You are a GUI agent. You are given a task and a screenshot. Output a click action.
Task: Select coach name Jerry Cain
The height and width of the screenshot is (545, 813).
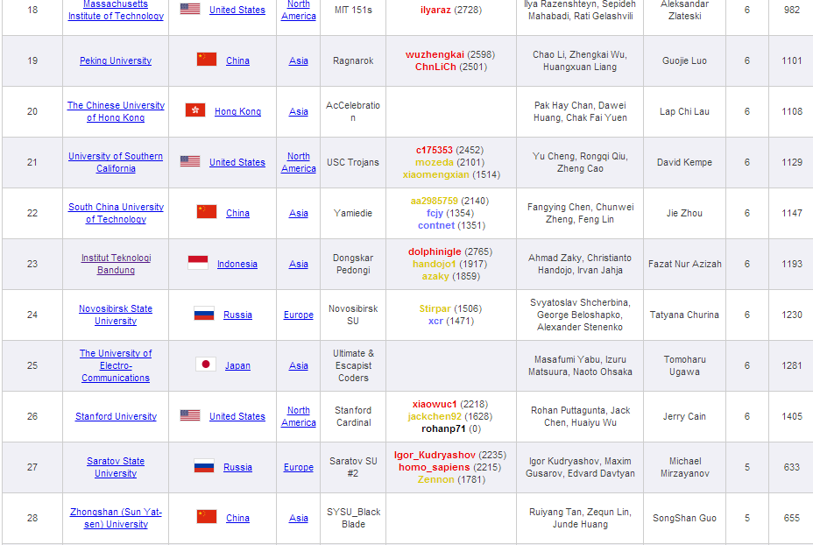684,416
